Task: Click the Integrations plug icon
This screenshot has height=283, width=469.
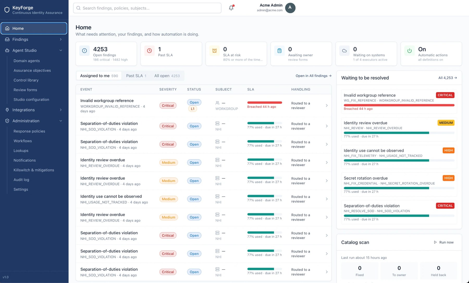Action: point(7,110)
